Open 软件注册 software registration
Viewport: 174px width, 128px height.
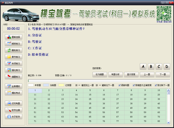pos(13,110)
